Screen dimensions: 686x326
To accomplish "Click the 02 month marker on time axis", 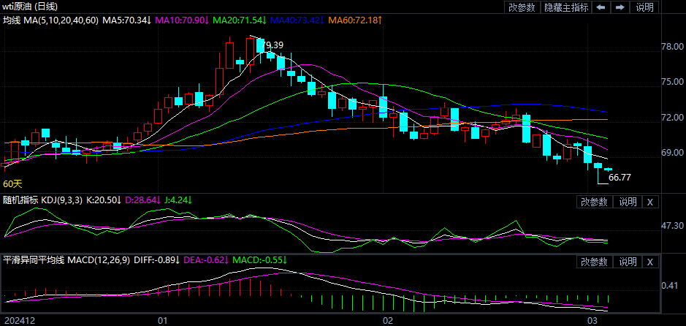I will (x=388, y=320).
